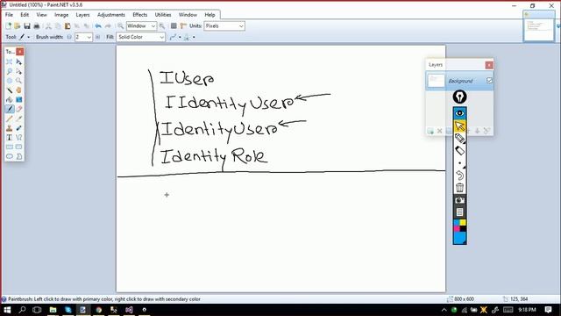
Task: Open the Adjustments menu
Action: pyautogui.click(x=111, y=15)
